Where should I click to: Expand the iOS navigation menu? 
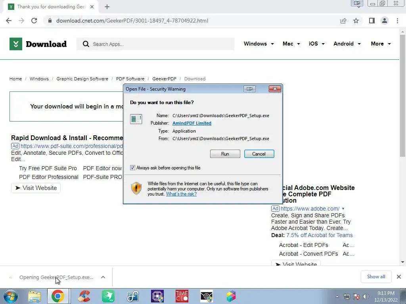[317, 44]
